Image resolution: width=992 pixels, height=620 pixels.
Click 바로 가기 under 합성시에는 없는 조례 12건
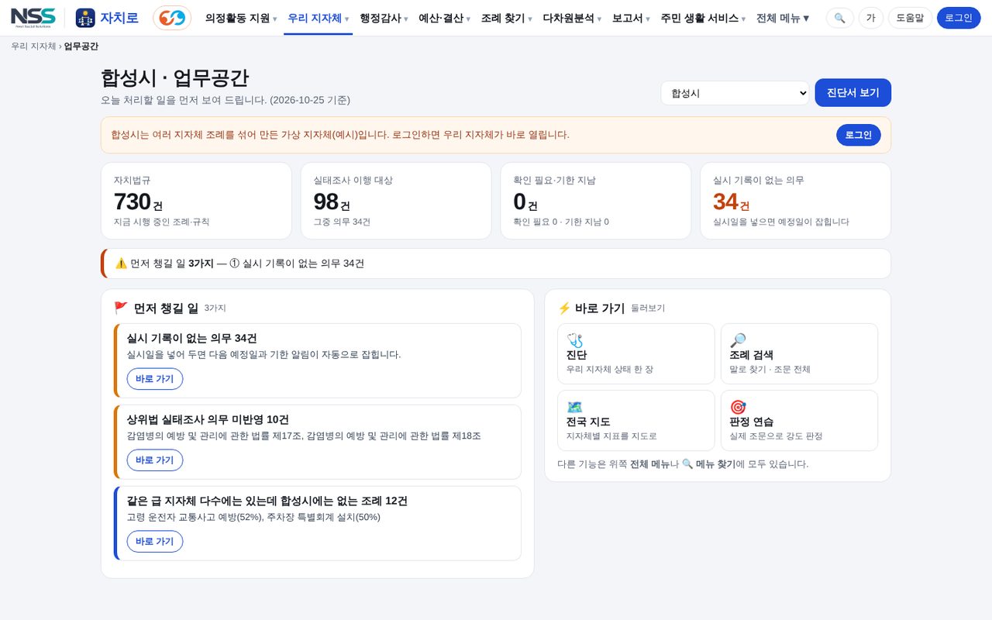click(155, 542)
